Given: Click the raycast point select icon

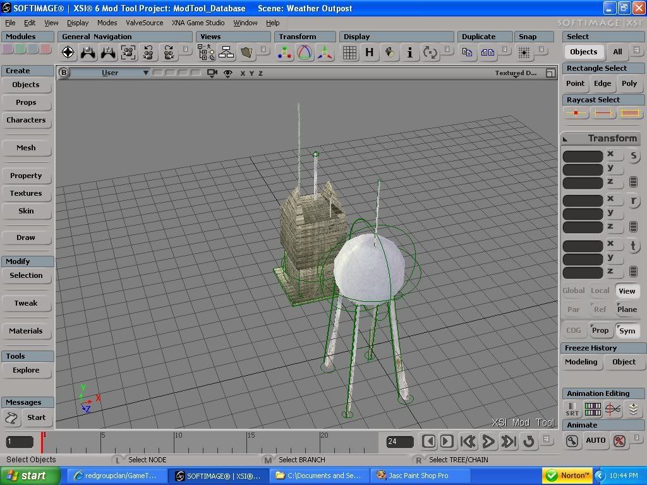Looking at the screenshot, I should tap(576, 112).
